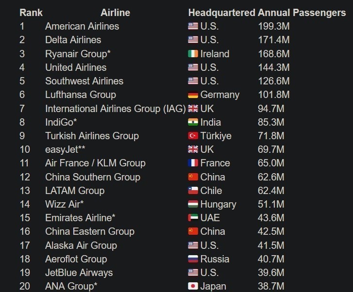Screen dimensions: 353x292
Task: Click the Airline column header
Action: (115, 13)
